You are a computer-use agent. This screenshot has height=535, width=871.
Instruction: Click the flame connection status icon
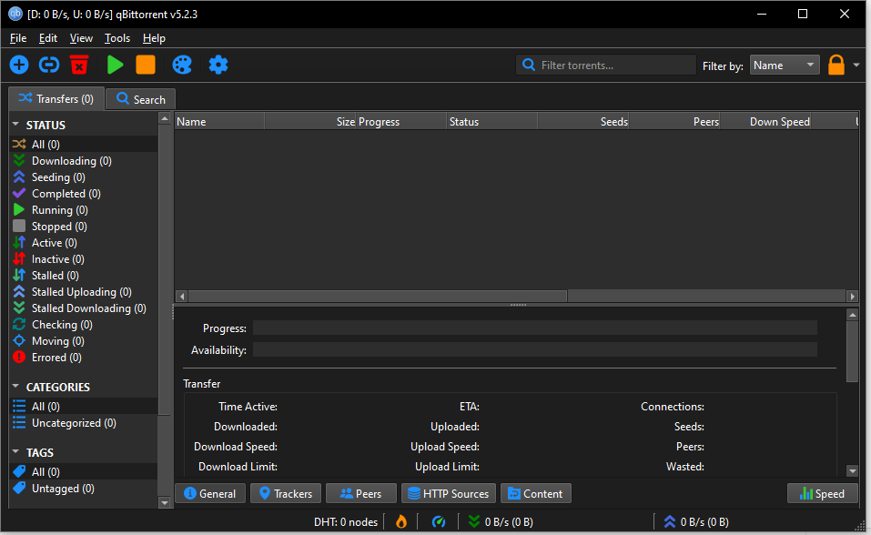(x=401, y=521)
